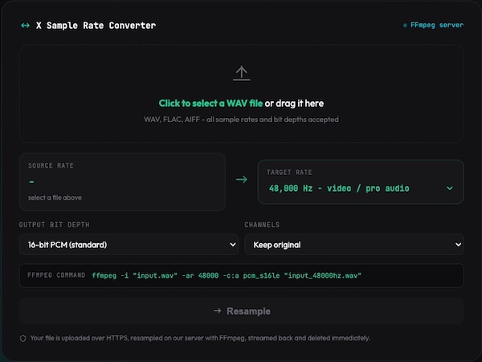This screenshot has width=482, height=362.
Task: Click the ffmpeg command text line
Action: pyautogui.click(x=227, y=275)
